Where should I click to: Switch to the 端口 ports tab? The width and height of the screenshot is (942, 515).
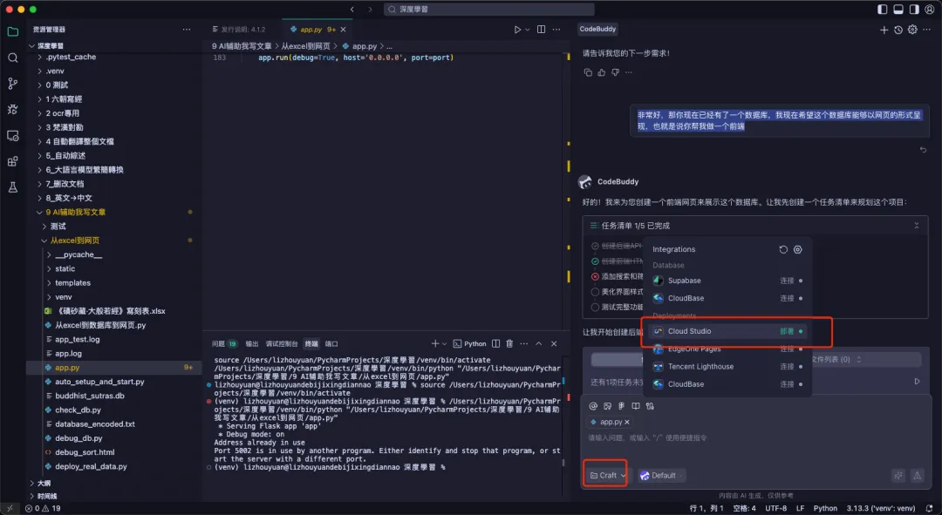(331, 344)
